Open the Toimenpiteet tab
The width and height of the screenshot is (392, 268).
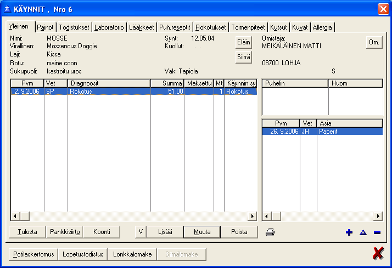click(x=248, y=27)
